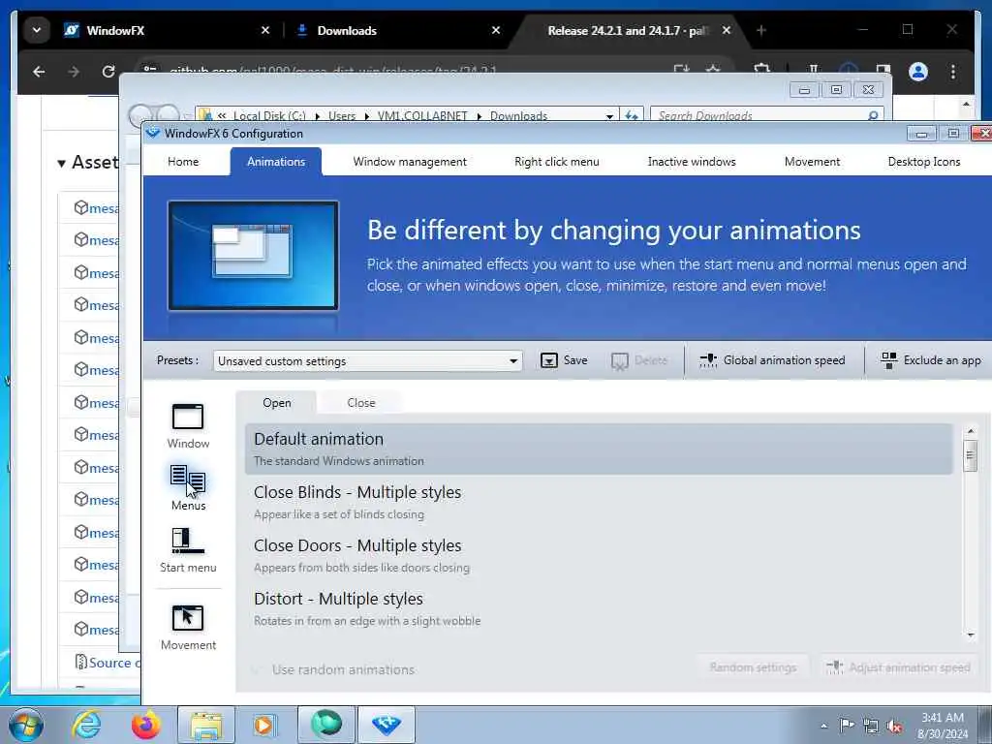Click Chrome address bar URL
Screen dimensions: 992x744
coord(333,70)
